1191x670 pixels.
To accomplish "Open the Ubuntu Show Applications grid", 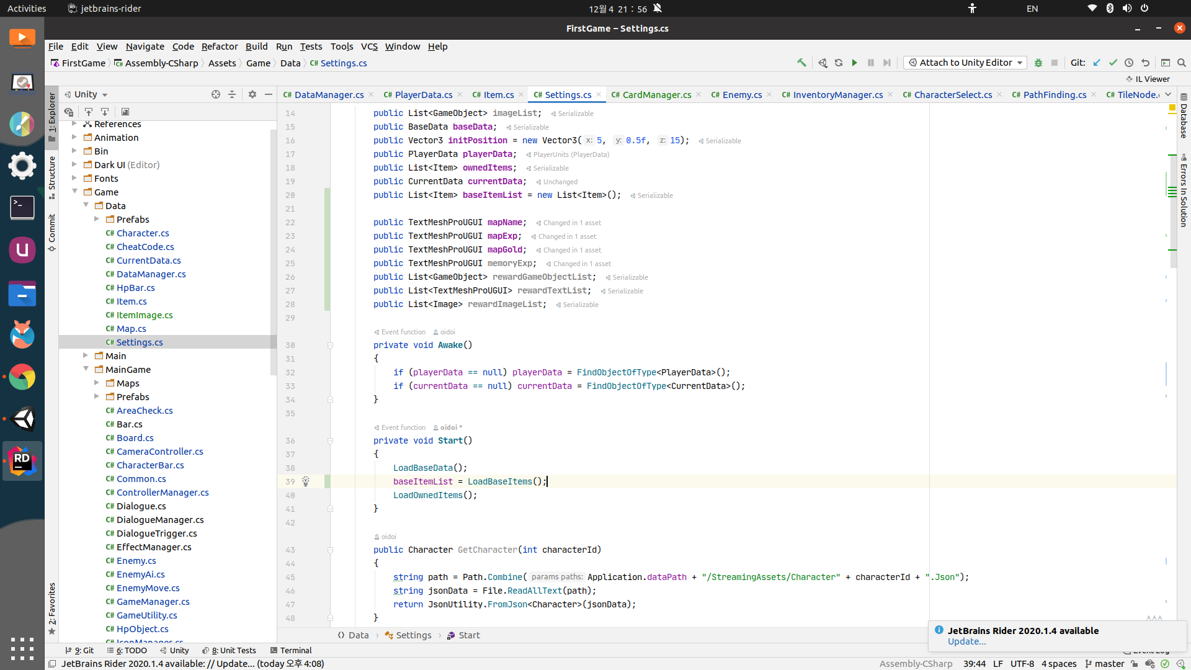I will tap(22, 649).
